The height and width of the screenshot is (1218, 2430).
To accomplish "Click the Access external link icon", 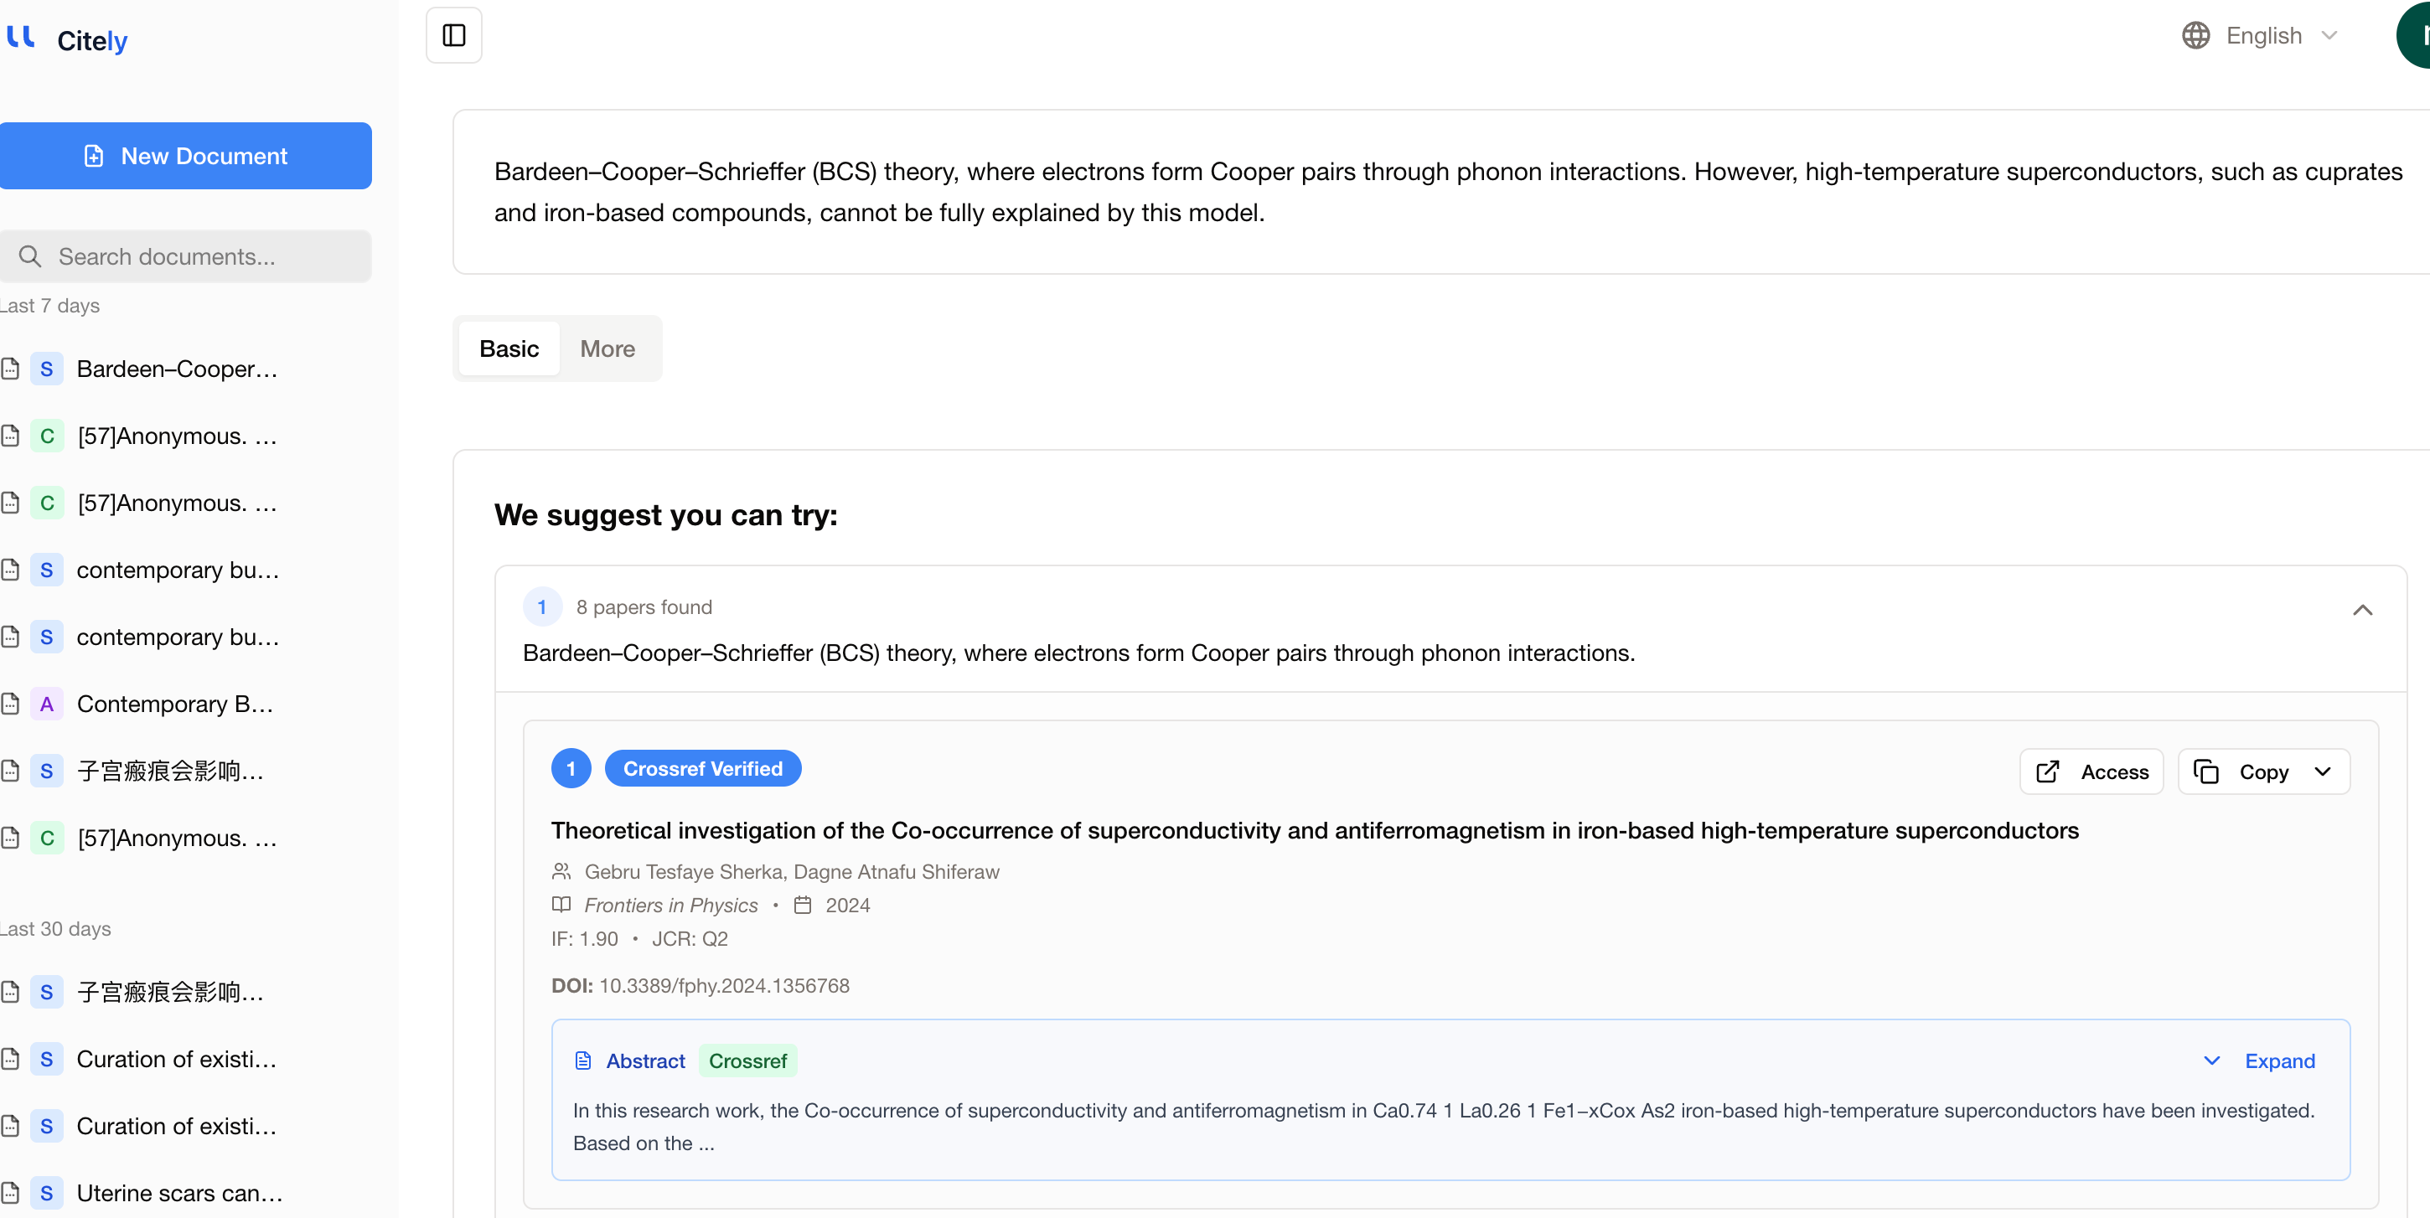I will coord(2047,772).
